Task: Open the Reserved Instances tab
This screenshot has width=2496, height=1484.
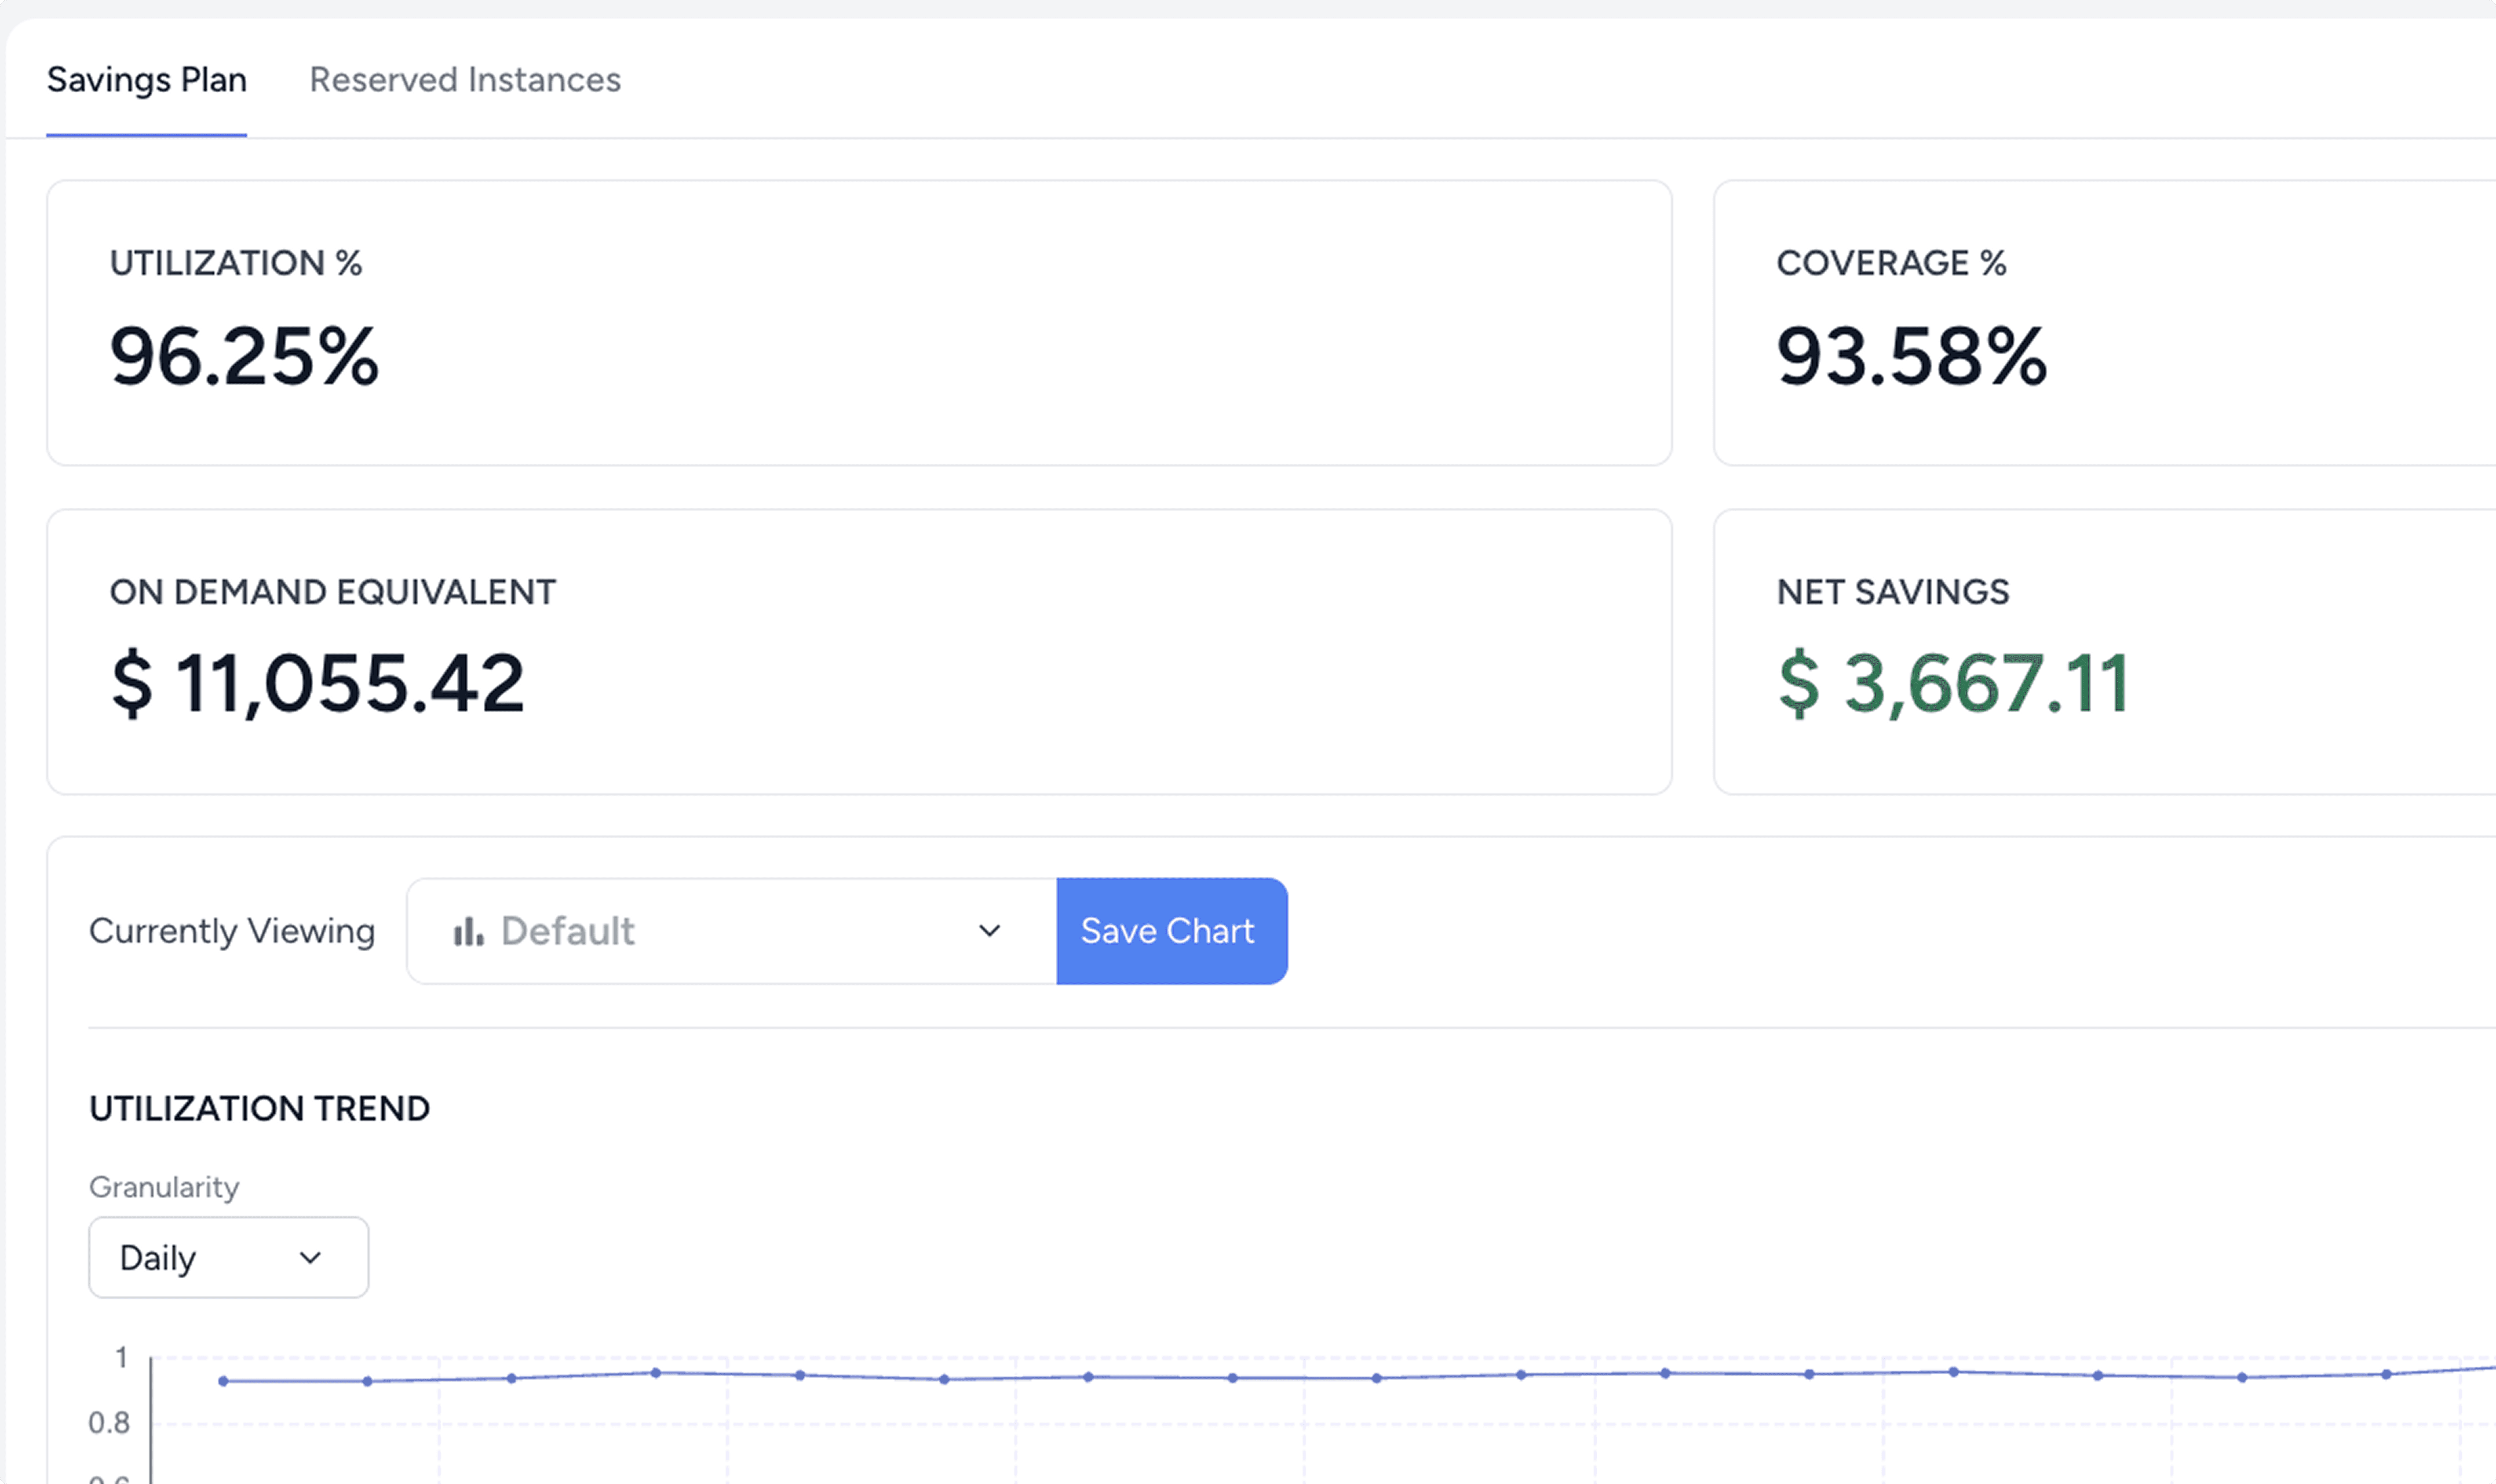Action: click(465, 80)
